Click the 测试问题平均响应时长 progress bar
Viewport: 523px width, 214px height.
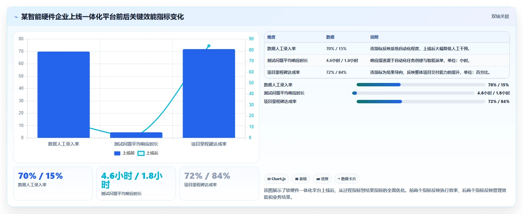pos(414,93)
